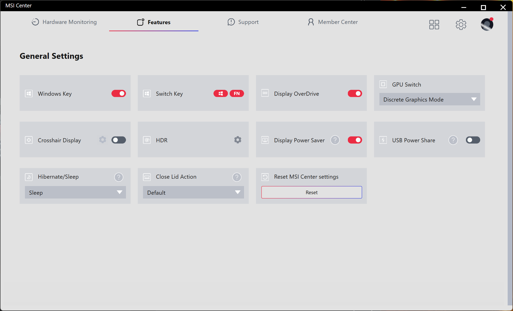Show help for Hibernate/Sleep

[119, 177]
